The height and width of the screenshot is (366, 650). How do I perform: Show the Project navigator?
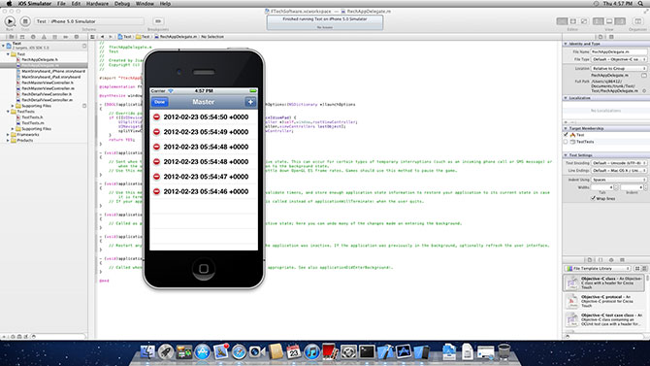click(x=12, y=37)
